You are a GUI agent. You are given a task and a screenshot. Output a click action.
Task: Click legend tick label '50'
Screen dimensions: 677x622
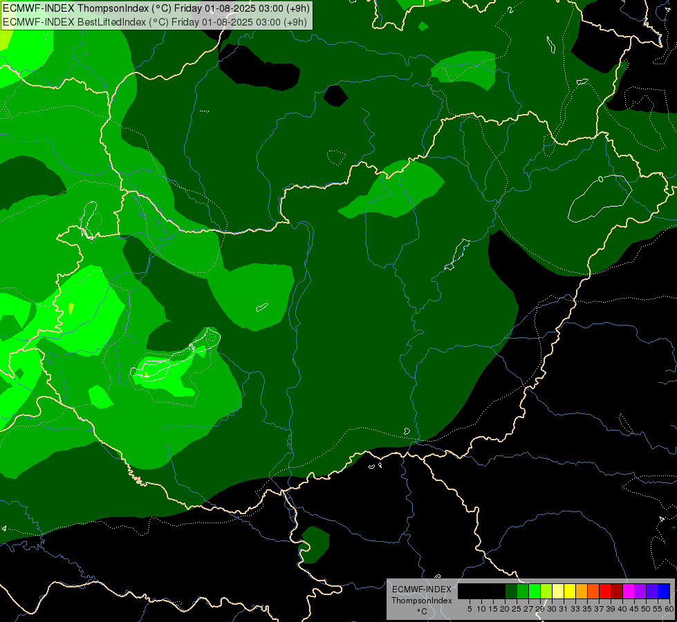tap(645, 609)
